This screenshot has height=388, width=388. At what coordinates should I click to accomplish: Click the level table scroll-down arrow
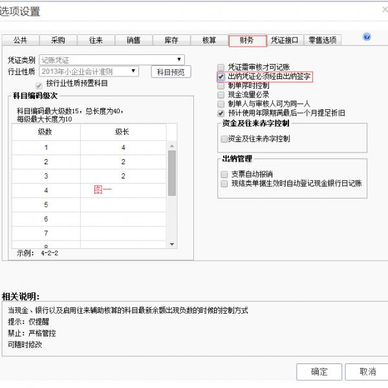[x=172, y=244]
